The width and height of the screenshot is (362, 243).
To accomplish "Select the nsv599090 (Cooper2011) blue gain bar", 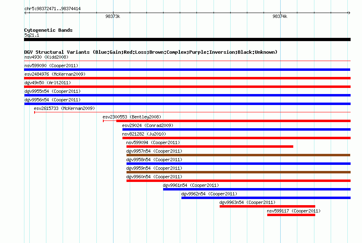I will click(187, 70).
